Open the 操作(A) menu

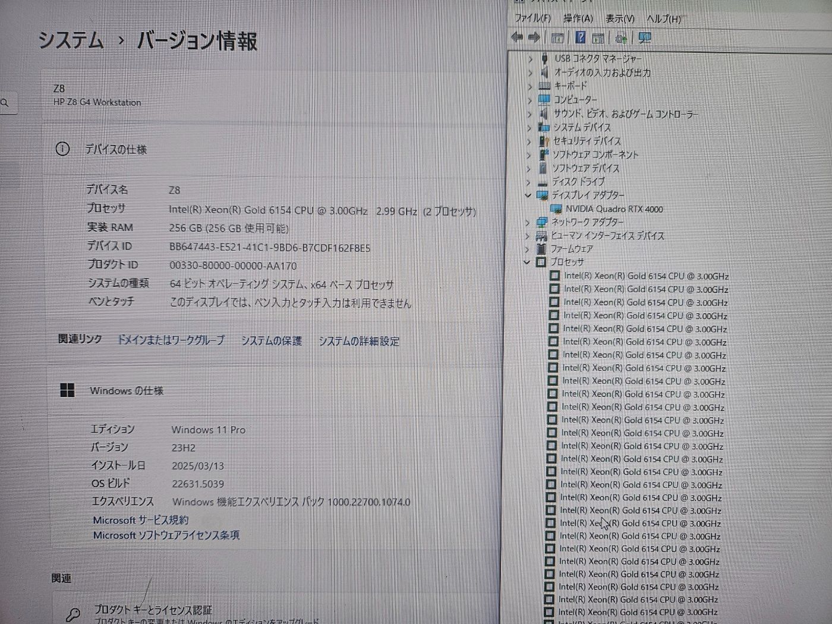(578, 18)
